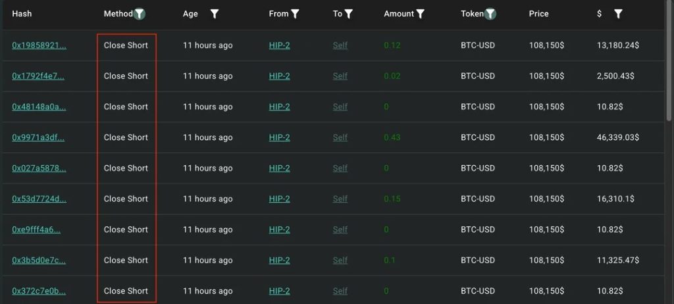
Task: Click the 0x372c7e0b hash link
Action: 39,291
